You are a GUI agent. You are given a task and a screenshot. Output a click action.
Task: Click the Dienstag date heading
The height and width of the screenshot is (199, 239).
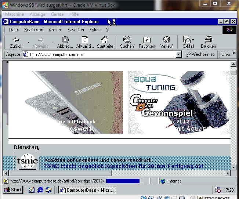point(27,147)
